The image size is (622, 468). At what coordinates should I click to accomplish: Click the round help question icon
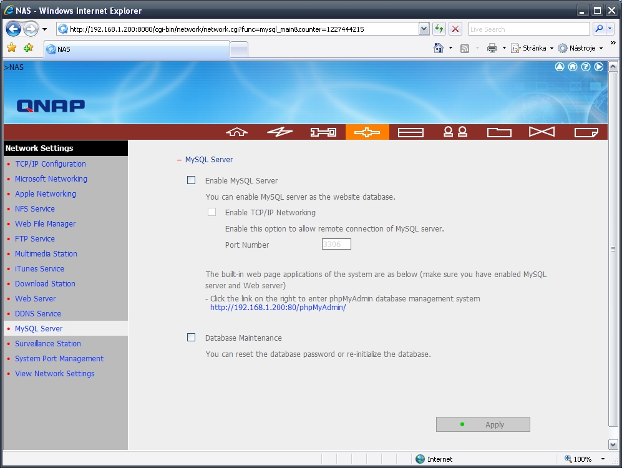[586, 67]
